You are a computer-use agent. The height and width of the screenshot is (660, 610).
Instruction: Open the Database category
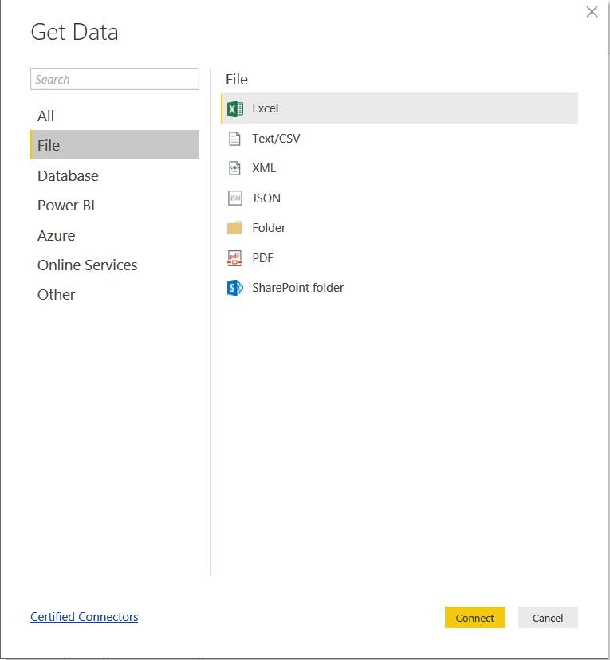(x=115, y=175)
